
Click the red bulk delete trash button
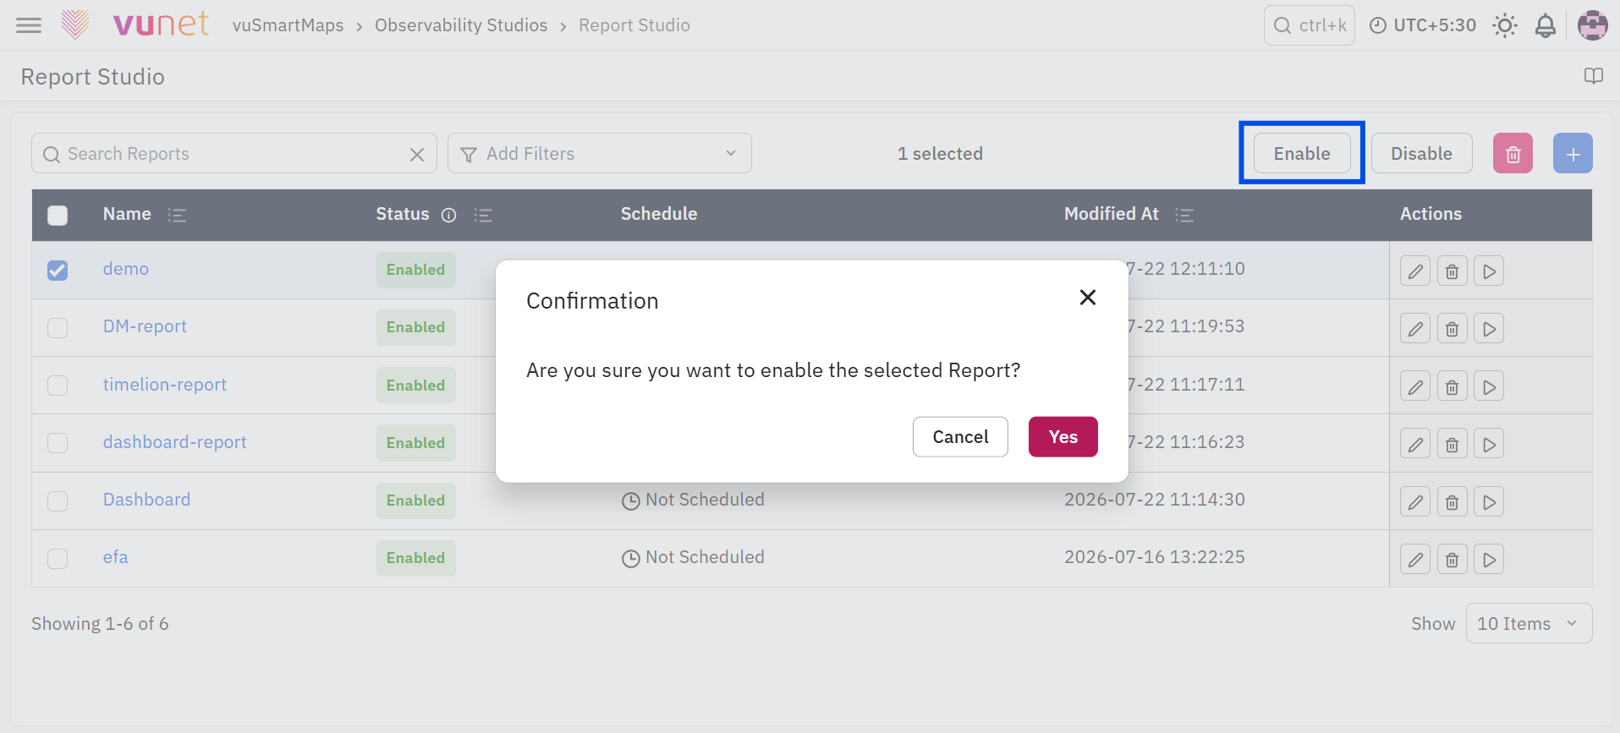coord(1513,154)
